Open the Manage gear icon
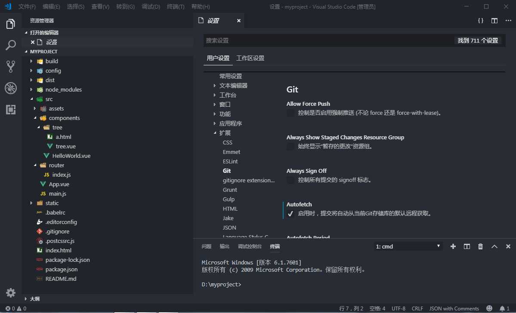The height and width of the screenshot is (313, 516). tap(10, 293)
